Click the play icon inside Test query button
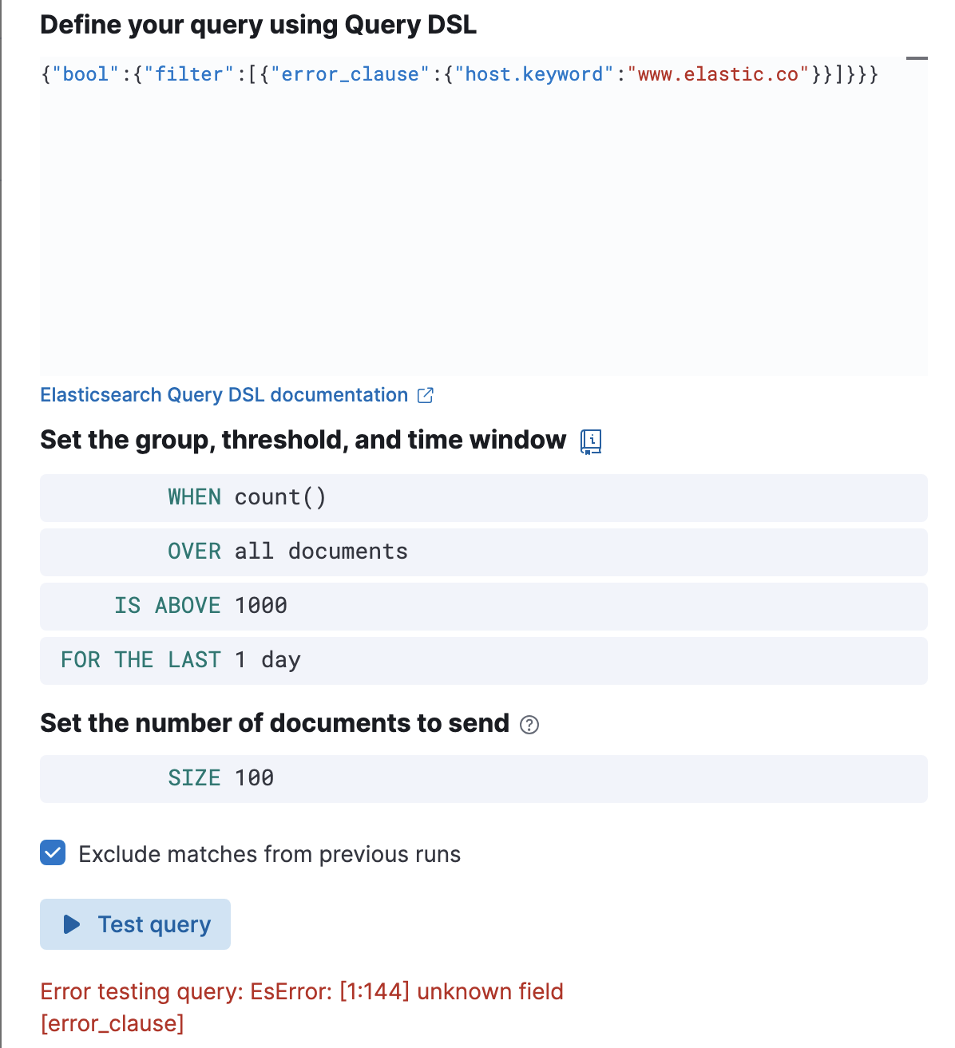 click(x=73, y=924)
